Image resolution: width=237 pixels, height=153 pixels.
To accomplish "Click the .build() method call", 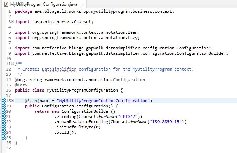I will (65, 132).
